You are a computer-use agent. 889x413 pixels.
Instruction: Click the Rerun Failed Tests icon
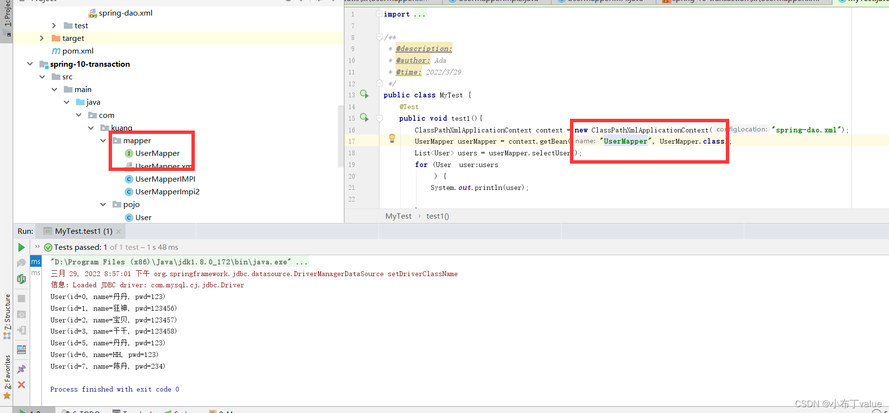[21, 263]
